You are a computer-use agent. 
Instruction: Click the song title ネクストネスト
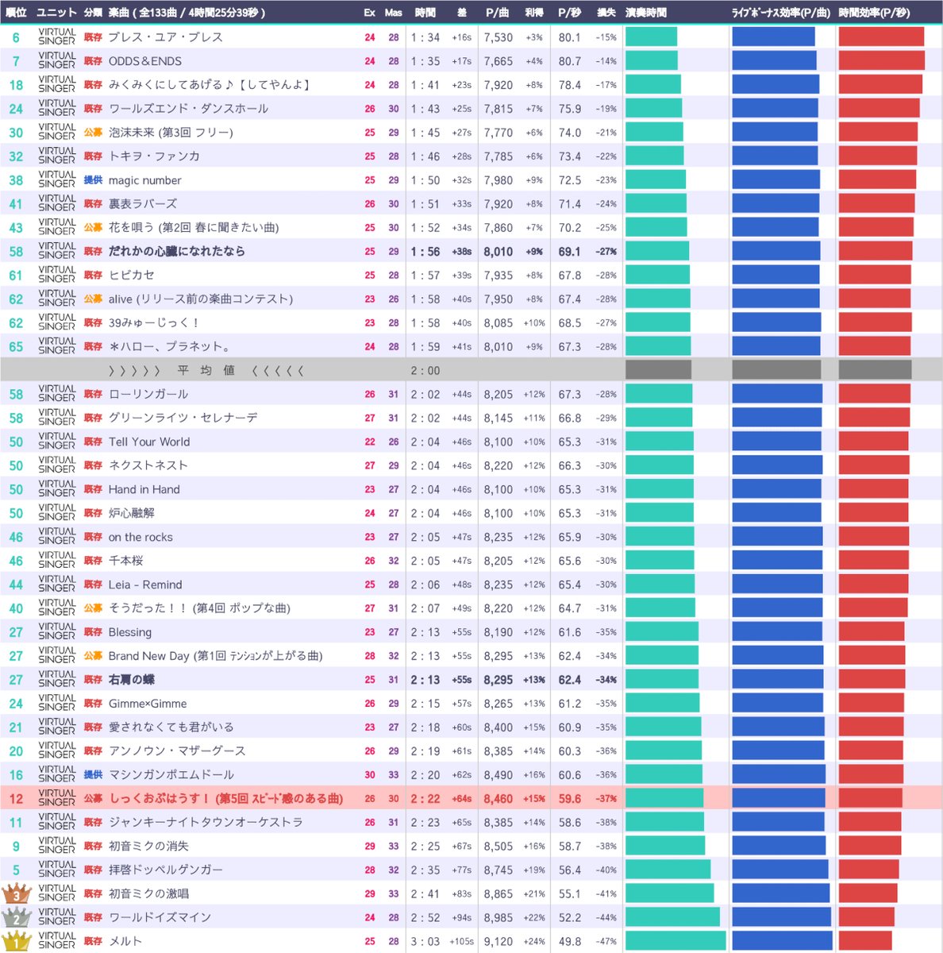tap(148, 465)
